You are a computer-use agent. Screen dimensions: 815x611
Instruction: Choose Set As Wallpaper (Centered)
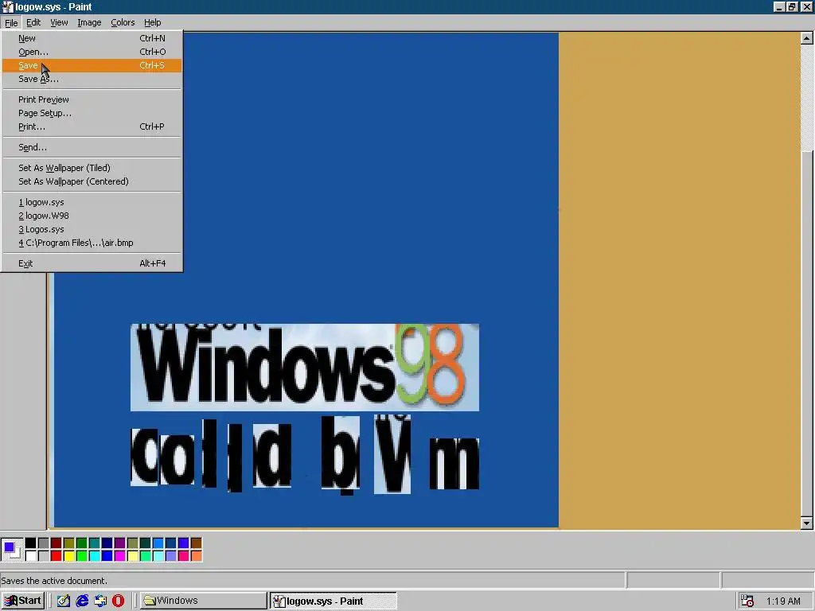pyautogui.click(x=92, y=181)
